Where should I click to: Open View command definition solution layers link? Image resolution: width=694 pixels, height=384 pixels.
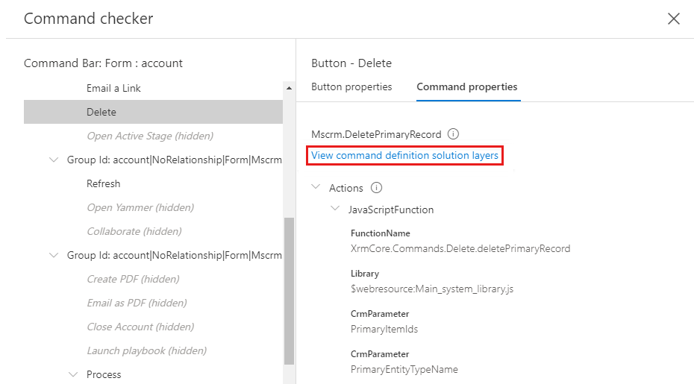coord(405,156)
